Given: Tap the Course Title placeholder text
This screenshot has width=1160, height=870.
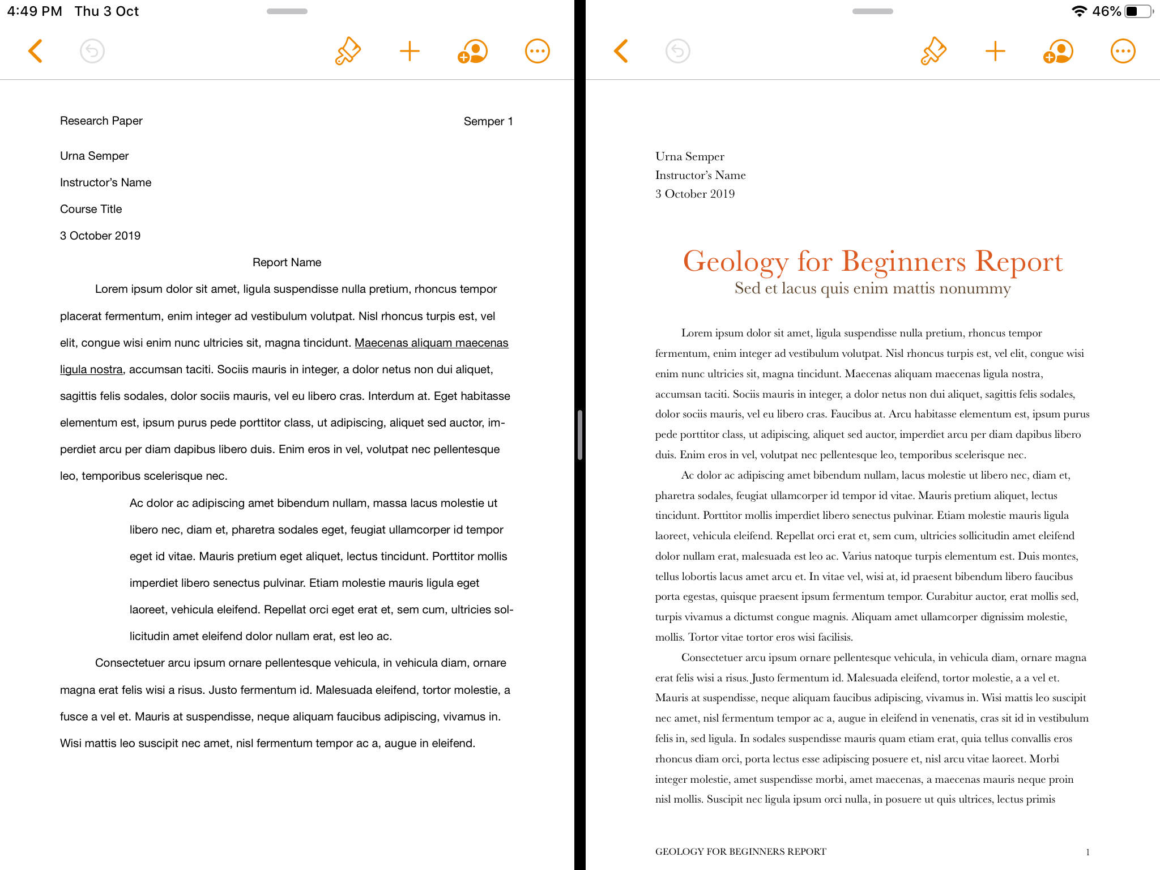Looking at the screenshot, I should tap(91, 209).
